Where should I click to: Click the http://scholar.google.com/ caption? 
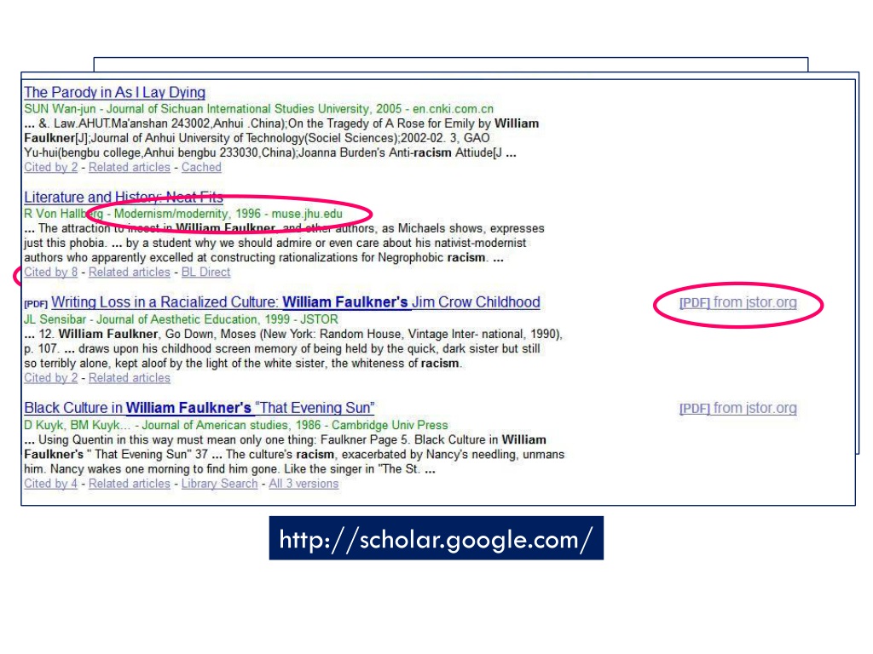coord(436,538)
